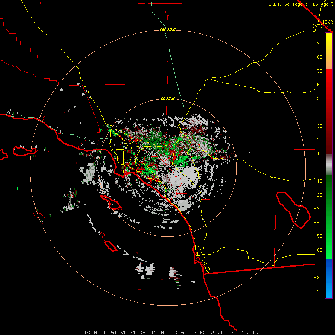Screen dimensions: 335x335
Task: Click the -90 value on velocity scale
Action: [318, 291]
